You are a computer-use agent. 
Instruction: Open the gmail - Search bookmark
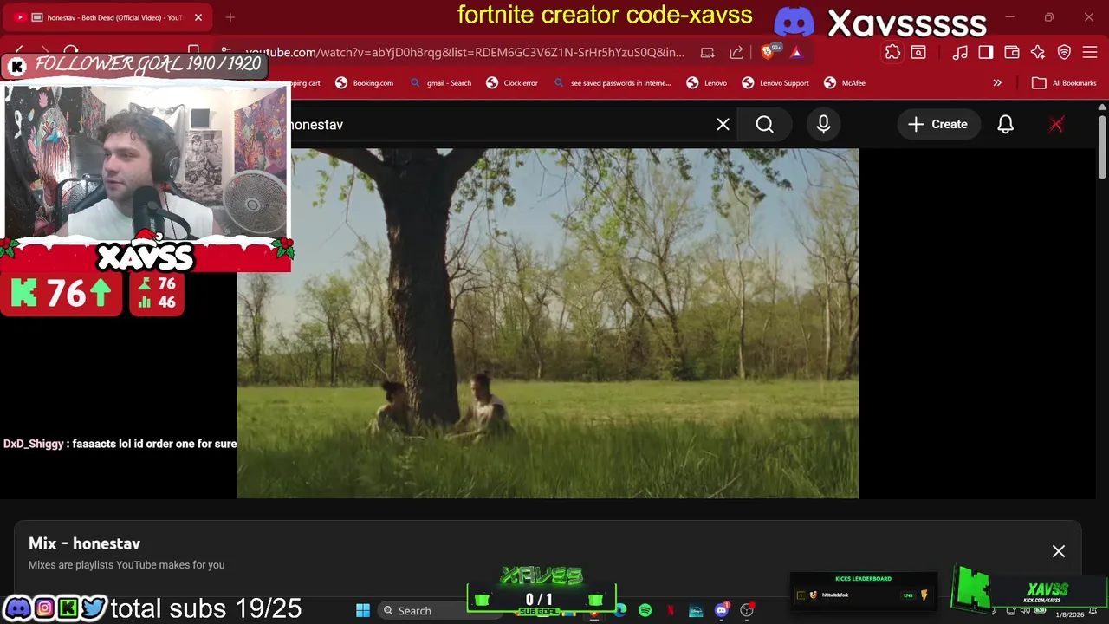(x=440, y=83)
